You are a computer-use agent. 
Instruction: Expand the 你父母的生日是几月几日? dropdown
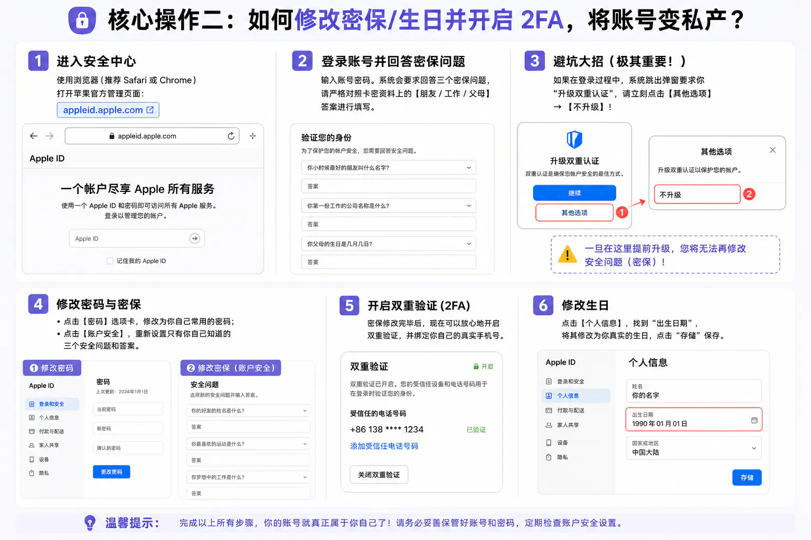coord(389,244)
